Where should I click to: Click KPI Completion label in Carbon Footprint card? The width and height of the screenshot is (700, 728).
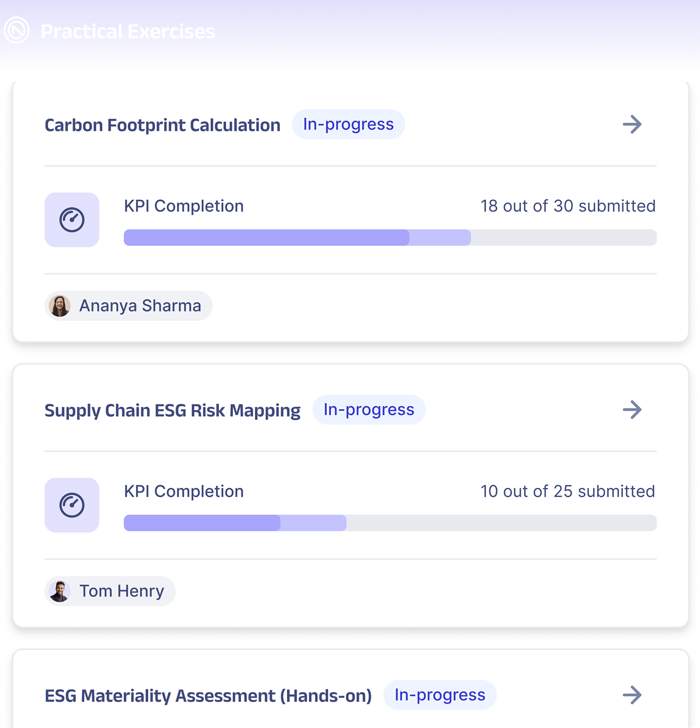pos(184,206)
